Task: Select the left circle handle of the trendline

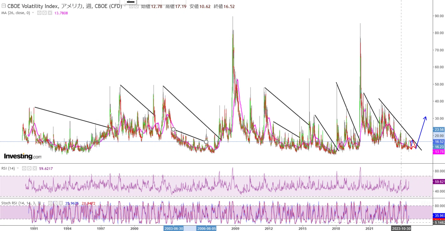Action: (173, 129)
